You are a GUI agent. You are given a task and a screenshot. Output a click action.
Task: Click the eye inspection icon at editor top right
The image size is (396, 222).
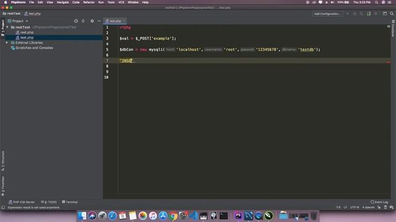(x=389, y=27)
